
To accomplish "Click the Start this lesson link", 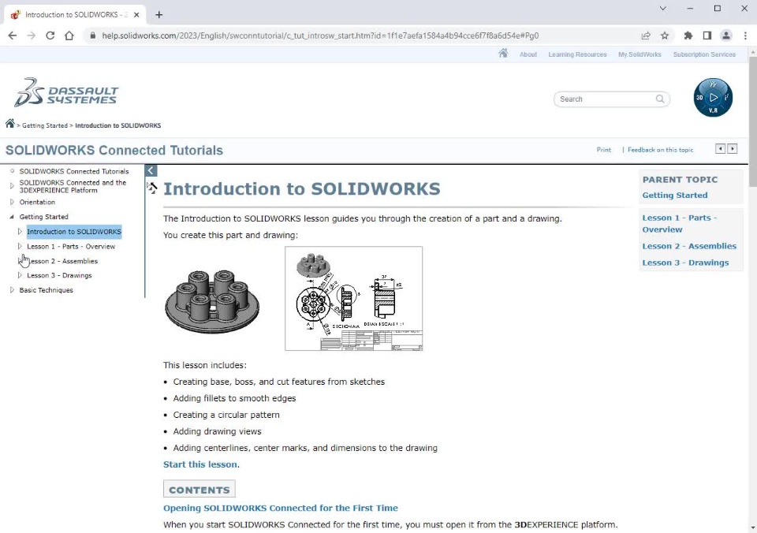I will (x=200, y=464).
